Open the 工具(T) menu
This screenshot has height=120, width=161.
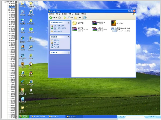click(x=77, y=14)
